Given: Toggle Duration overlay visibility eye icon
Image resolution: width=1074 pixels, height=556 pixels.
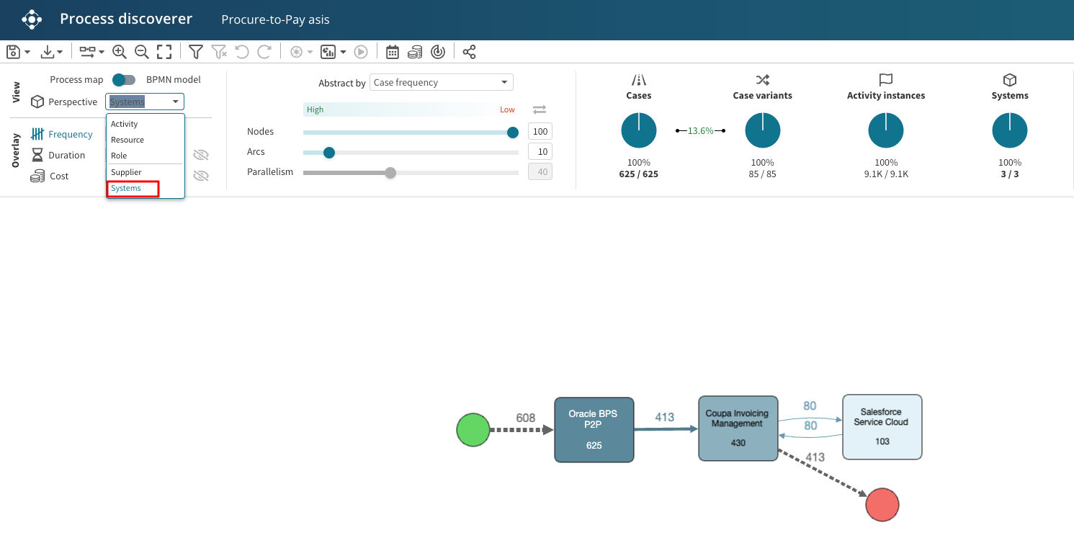Looking at the screenshot, I should pyautogui.click(x=201, y=155).
